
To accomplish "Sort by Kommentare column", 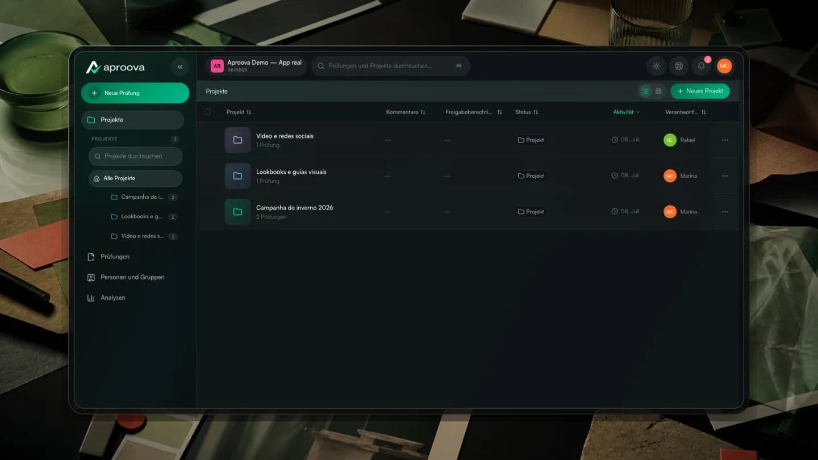I will point(406,112).
